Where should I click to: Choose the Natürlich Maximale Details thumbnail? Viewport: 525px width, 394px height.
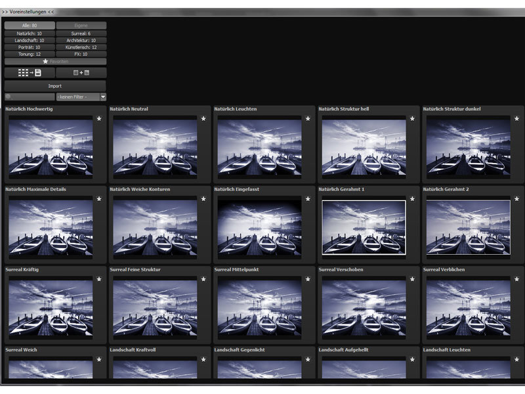tap(51, 228)
